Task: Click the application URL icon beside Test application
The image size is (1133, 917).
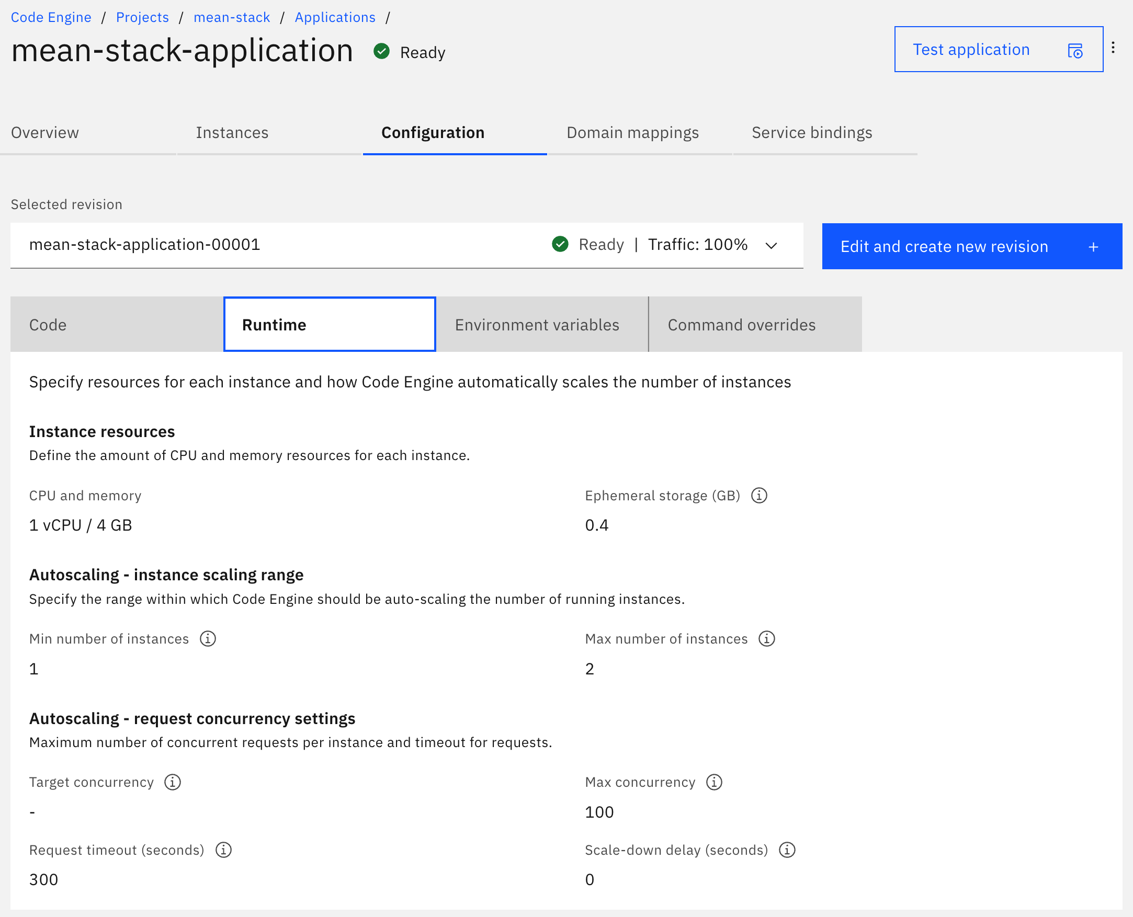Action: tap(1074, 50)
